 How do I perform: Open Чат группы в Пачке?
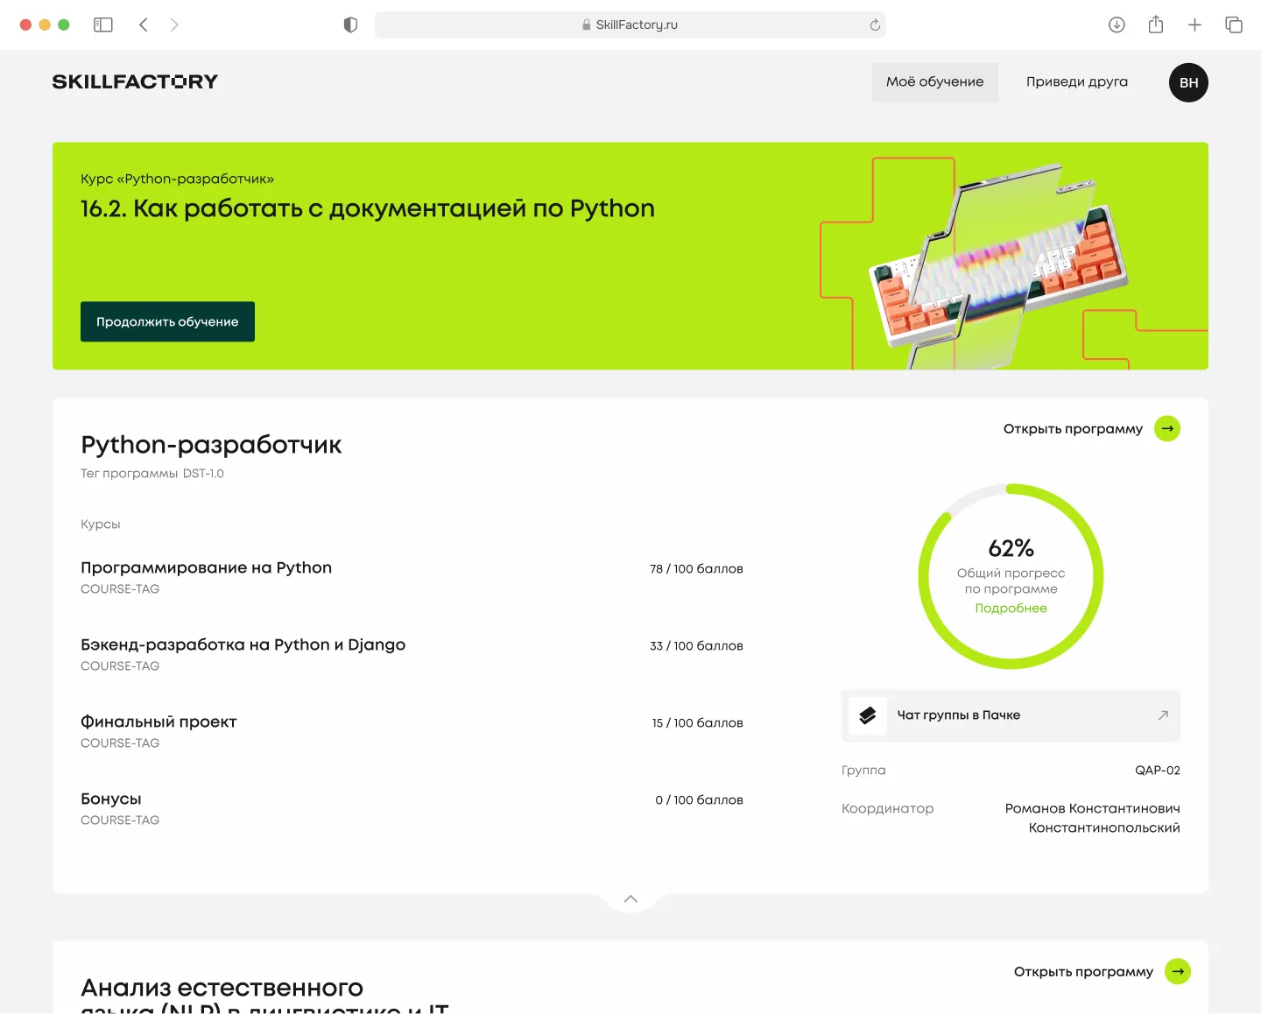point(1011,715)
